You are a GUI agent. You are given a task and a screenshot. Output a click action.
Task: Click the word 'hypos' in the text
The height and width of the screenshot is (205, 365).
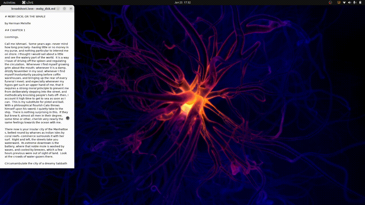tap(9, 85)
